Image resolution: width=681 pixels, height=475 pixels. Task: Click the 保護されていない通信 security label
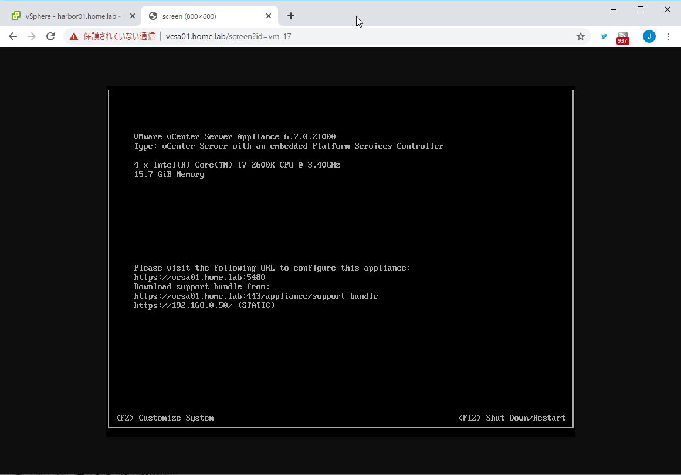coord(119,36)
